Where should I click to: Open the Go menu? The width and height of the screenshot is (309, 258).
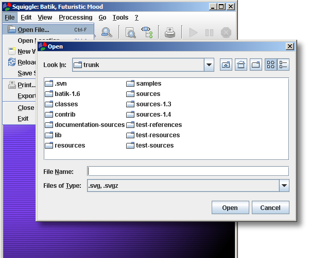102,18
